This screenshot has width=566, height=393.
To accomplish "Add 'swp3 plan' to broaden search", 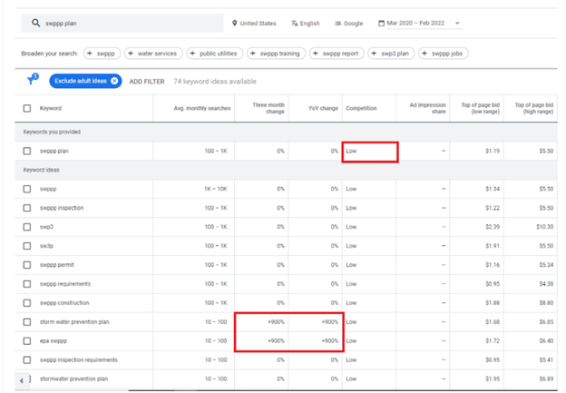I will (391, 54).
